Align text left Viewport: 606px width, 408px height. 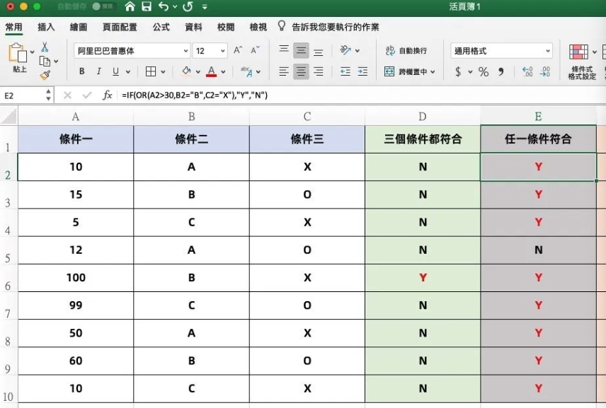point(284,71)
